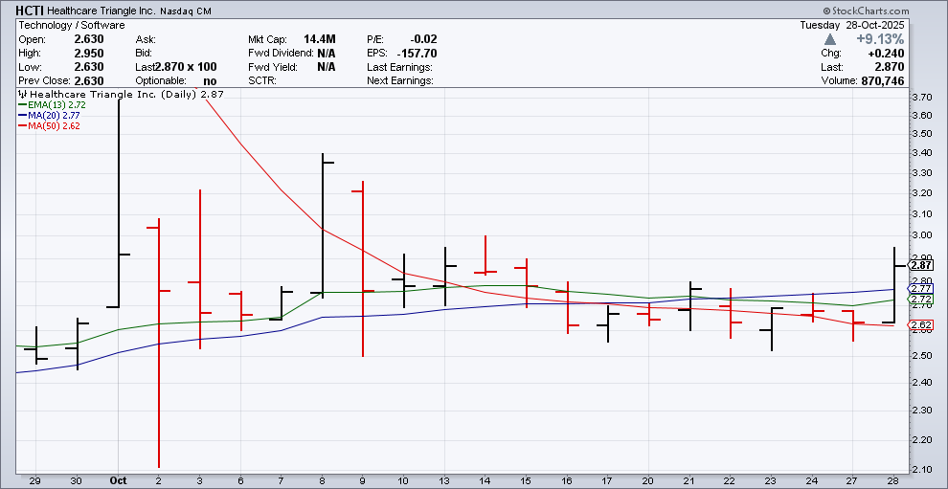948x489 pixels.
Task: Click the OHLC bar icon before the chart title
Action: [x=23, y=95]
